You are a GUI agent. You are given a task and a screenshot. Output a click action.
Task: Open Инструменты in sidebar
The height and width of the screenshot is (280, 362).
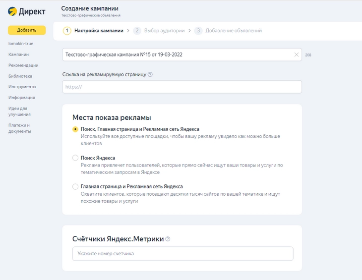(22, 87)
